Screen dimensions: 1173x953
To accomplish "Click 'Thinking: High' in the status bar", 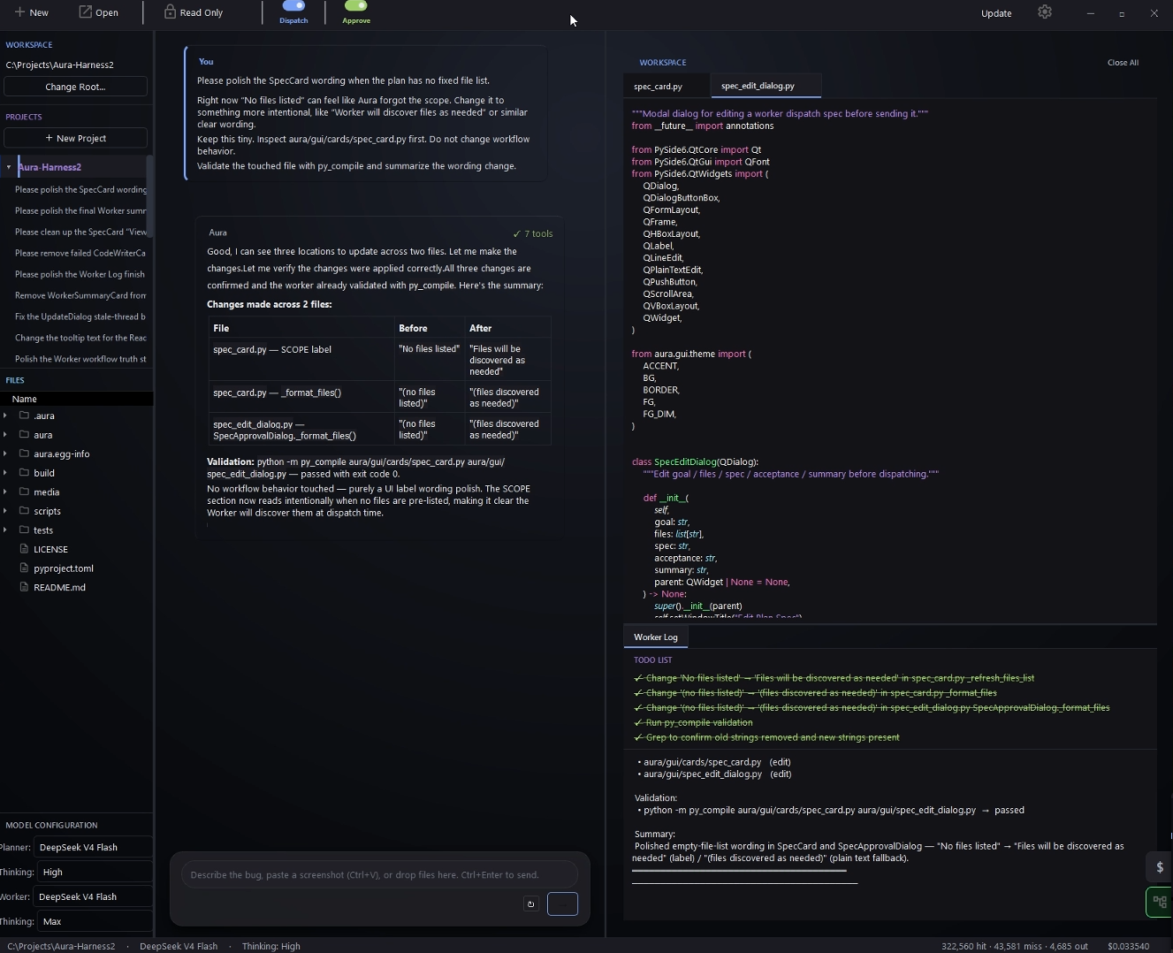I will pyautogui.click(x=270, y=946).
